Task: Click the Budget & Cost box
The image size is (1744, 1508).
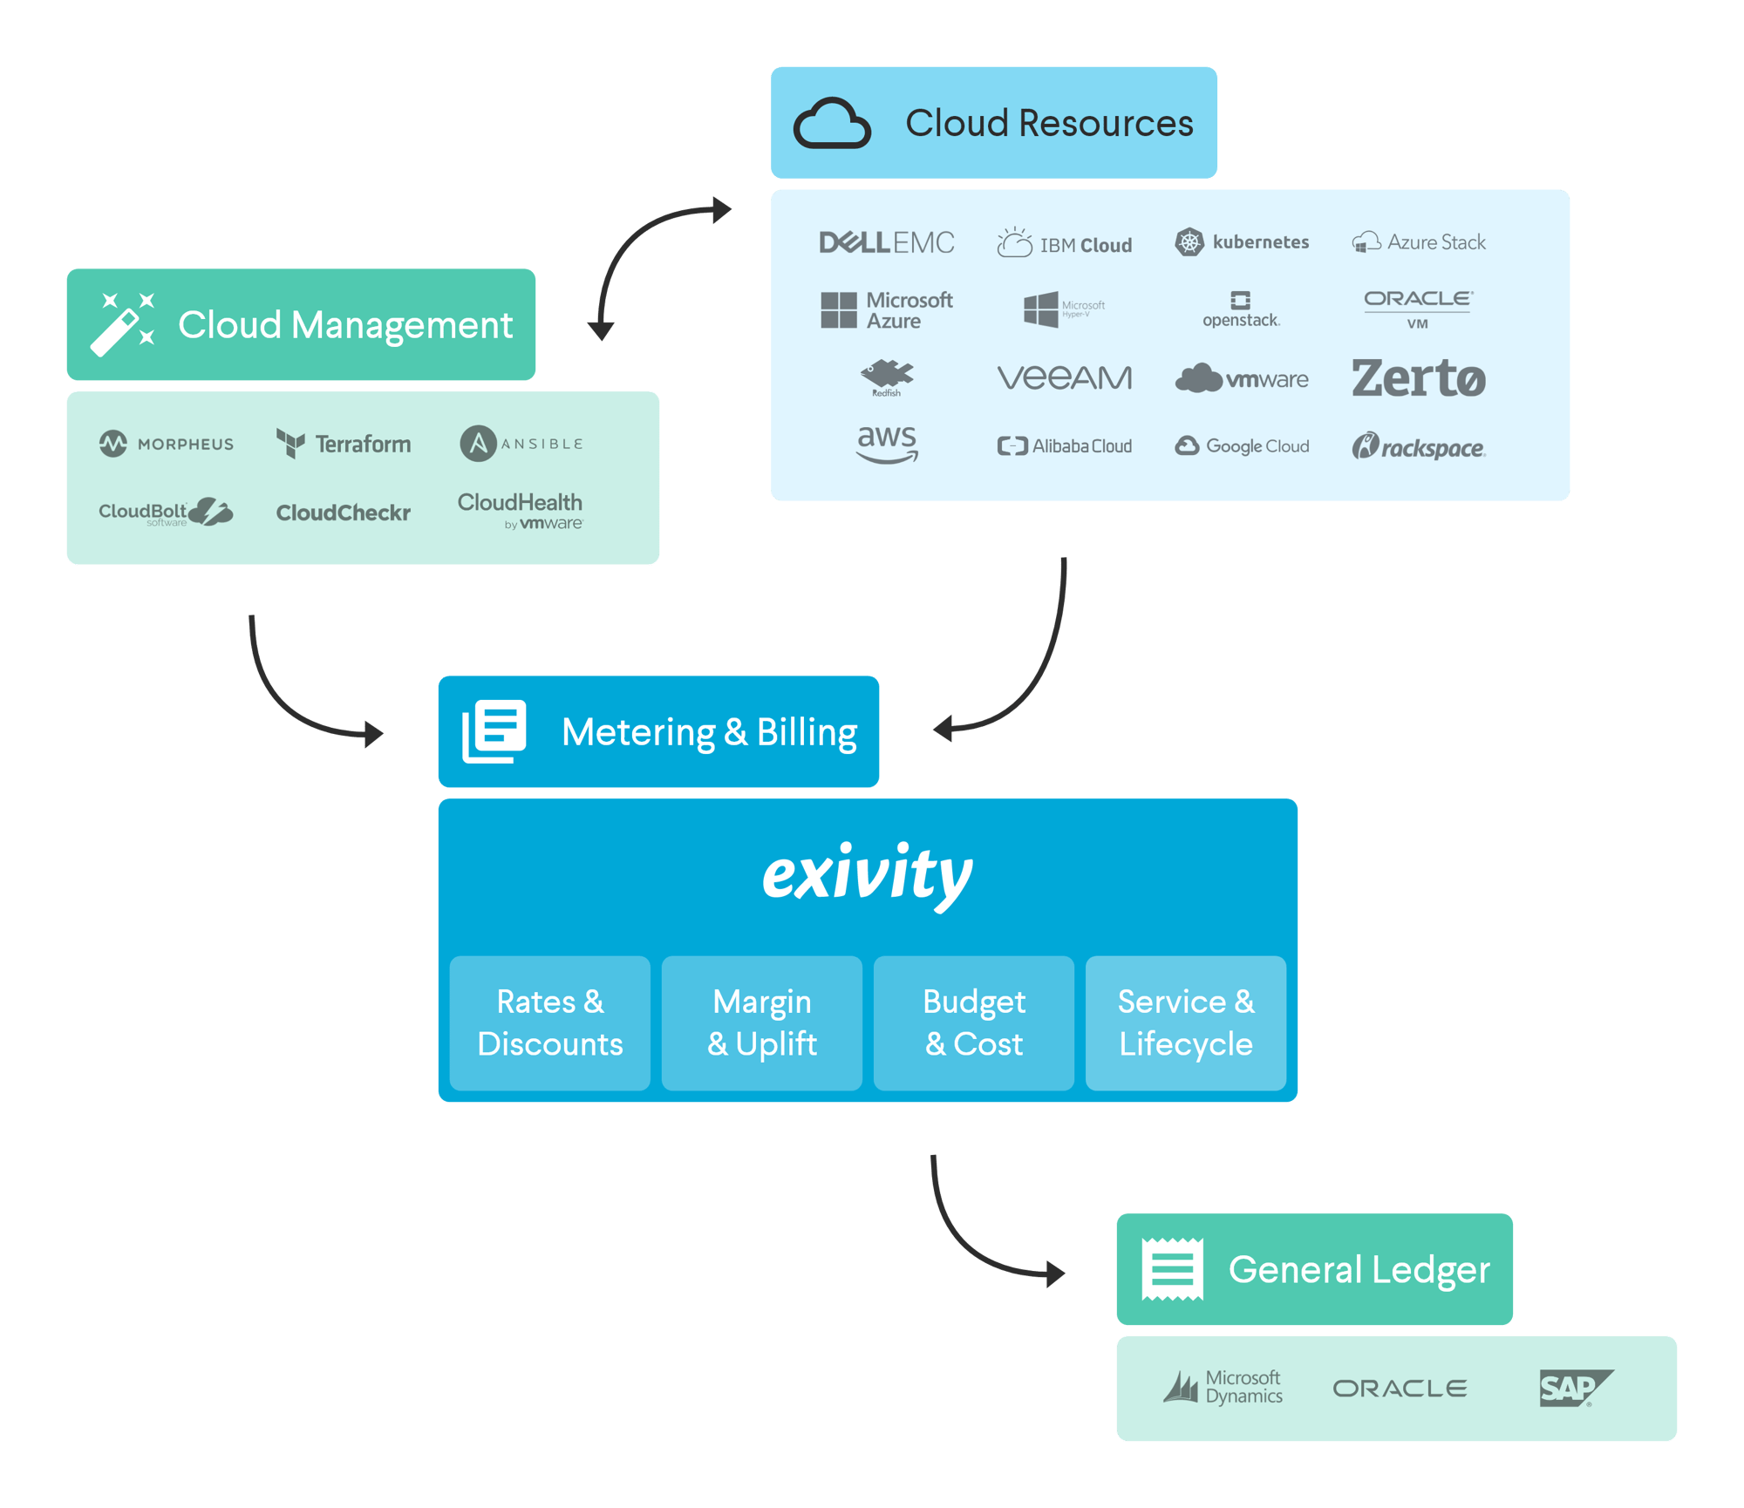Action: pos(973,1022)
